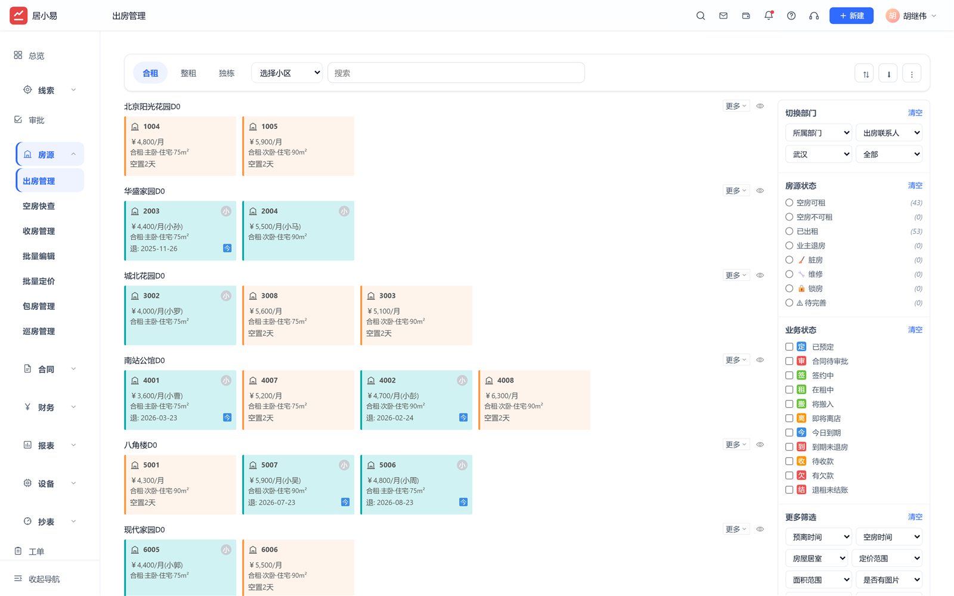Open 批量定价 in sidebar menu

39,281
